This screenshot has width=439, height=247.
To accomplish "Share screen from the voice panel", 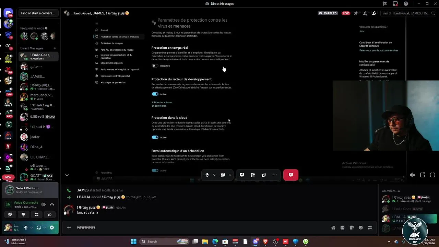I will pyautogui.click(x=23, y=214).
